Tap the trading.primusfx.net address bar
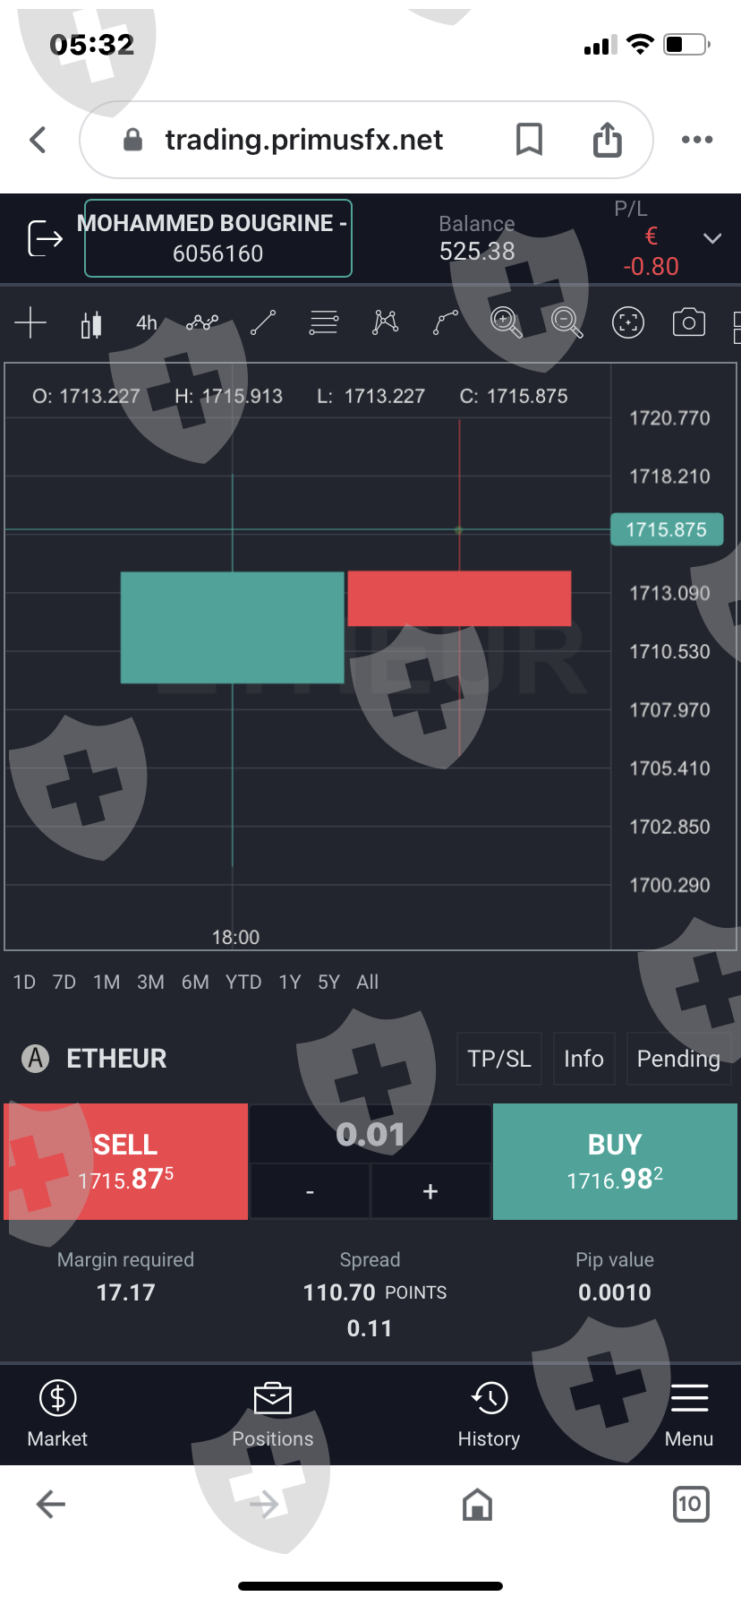741x1605 pixels. coord(304,140)
